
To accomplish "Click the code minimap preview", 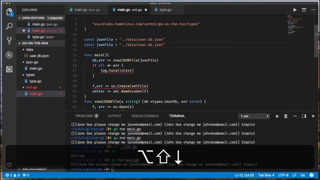I will (295, 24).
